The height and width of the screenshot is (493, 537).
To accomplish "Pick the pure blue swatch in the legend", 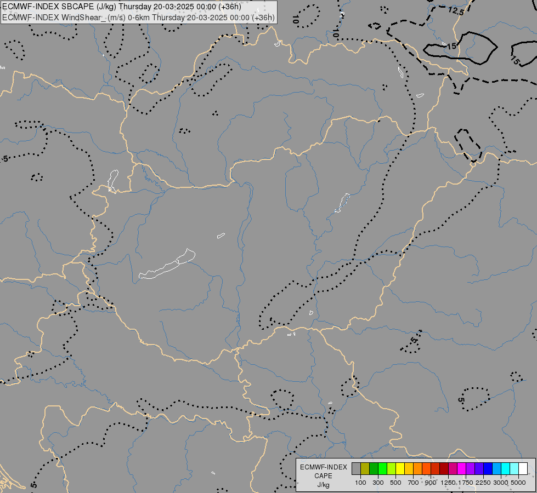I will click(x=488, y=469).
